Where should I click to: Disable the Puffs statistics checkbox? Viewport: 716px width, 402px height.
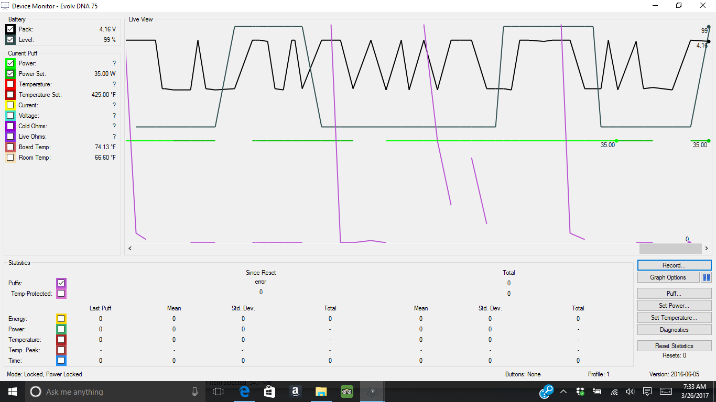point(61,283)
